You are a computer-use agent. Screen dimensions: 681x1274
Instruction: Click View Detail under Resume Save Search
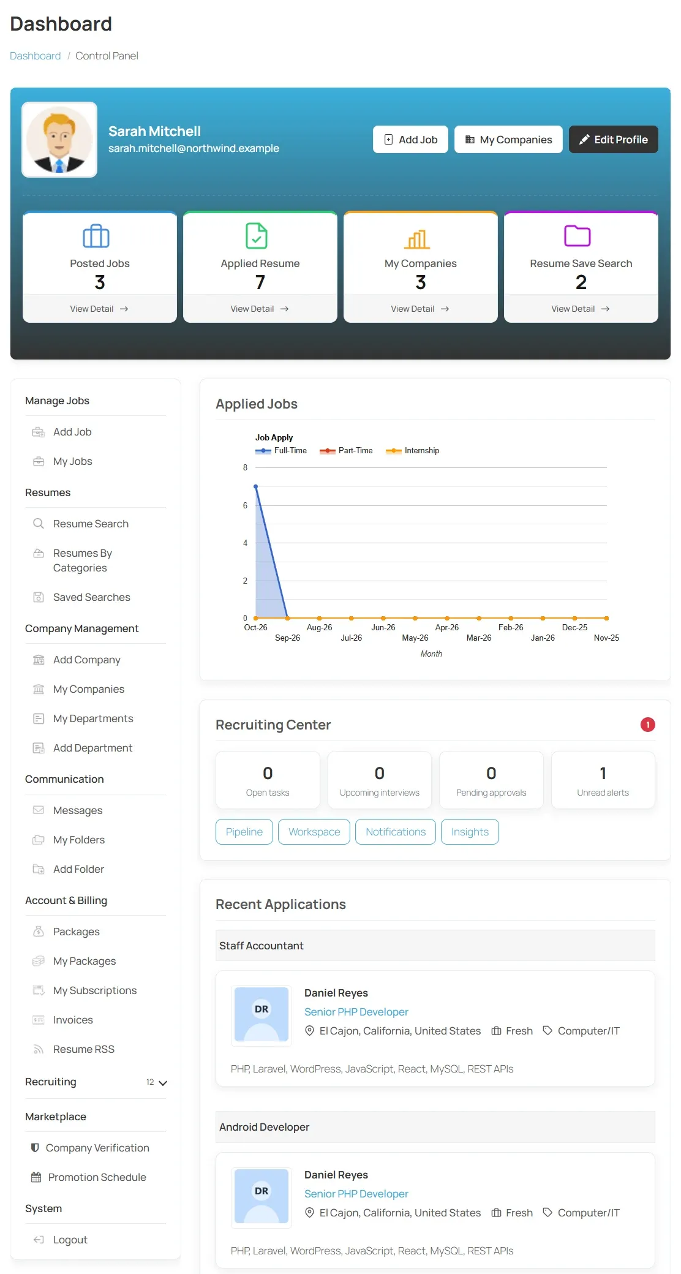pos(581,309)
